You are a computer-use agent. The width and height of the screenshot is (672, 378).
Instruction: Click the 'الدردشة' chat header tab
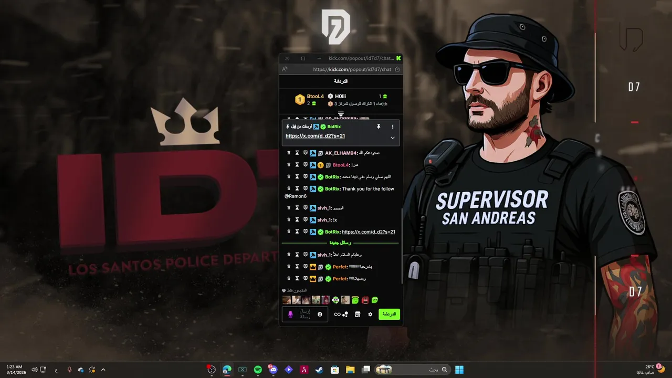click(341, 81)
